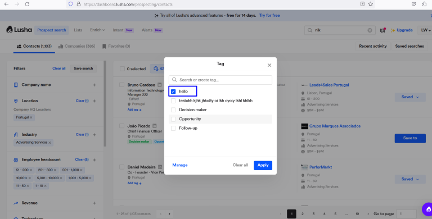Viewport: 432px width, 219px height.
Task: Open the Lists menu item
Action: point(78,30)
